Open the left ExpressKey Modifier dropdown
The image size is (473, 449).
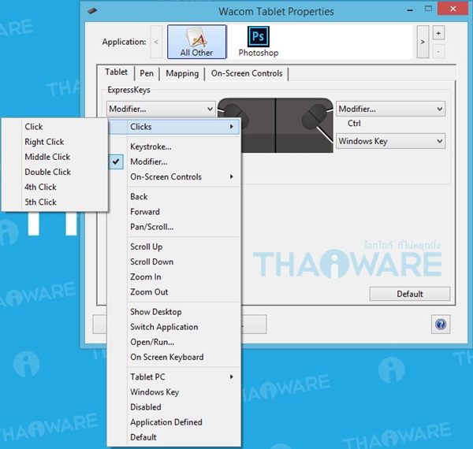pos(161,109)
